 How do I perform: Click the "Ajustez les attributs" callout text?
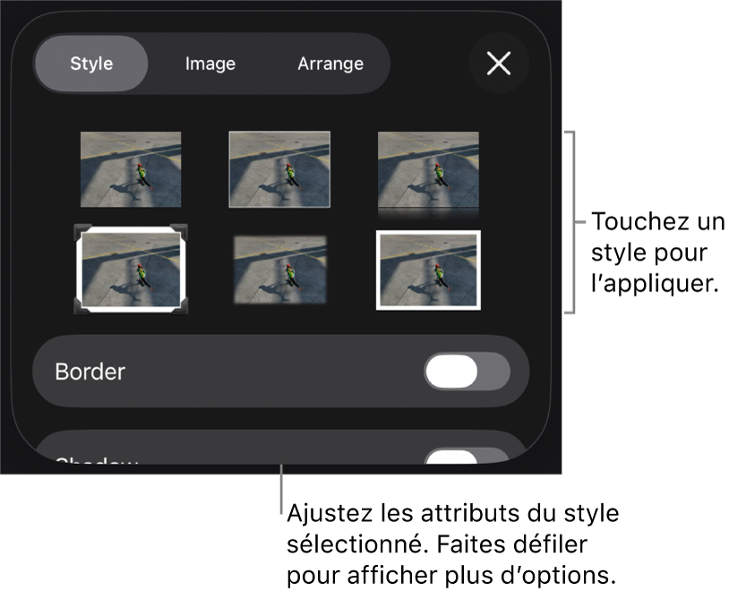coord(453,544)
